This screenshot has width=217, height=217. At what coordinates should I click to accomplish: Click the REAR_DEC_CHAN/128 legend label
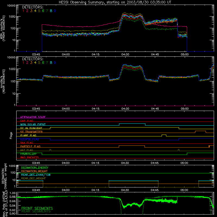click(36, 175)
